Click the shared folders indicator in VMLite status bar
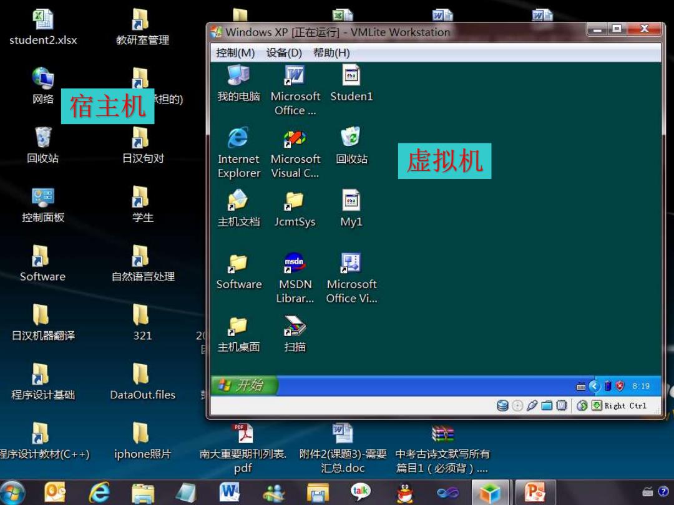The height and width of the screenshot is (505, 674). pos(547,405)
